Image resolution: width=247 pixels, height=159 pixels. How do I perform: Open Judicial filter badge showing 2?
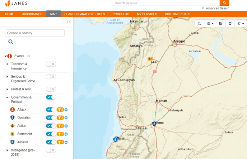pos(60,142)
